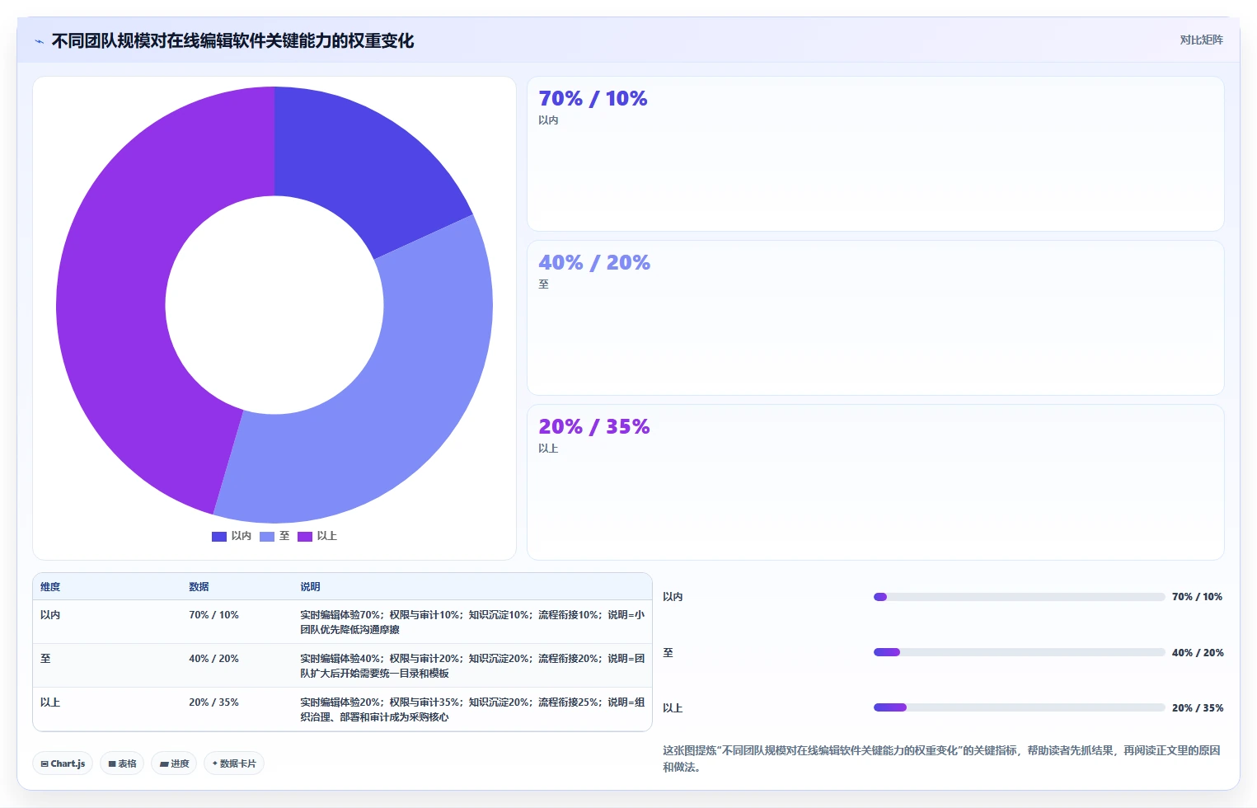The width and height of the screenshot is (1257, 808).
Task: Toggle the 以上 legend color box
Action: (305, 536)
